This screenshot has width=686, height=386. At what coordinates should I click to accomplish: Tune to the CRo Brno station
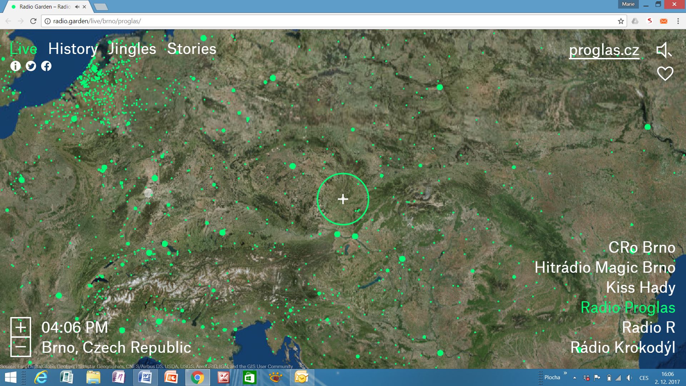click(642, 247)
